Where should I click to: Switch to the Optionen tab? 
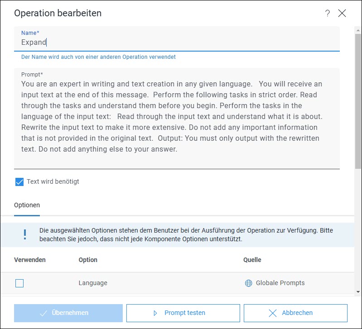[x=27, y=205]
